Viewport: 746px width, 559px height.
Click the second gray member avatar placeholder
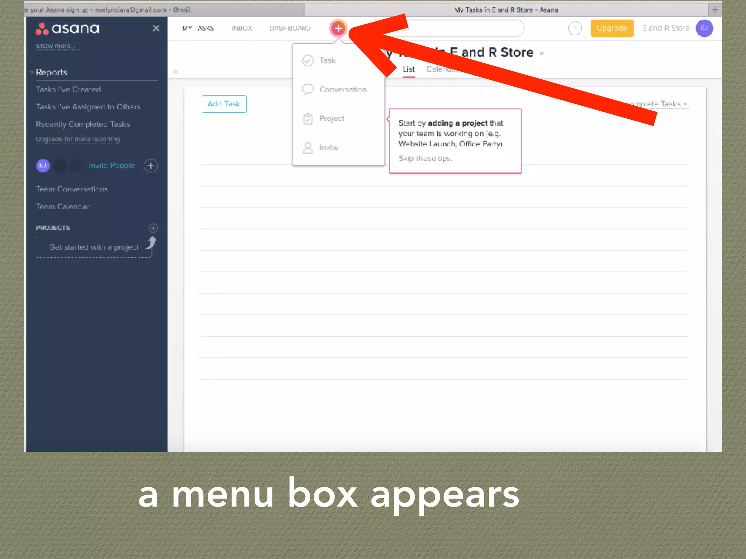point(60,166)
